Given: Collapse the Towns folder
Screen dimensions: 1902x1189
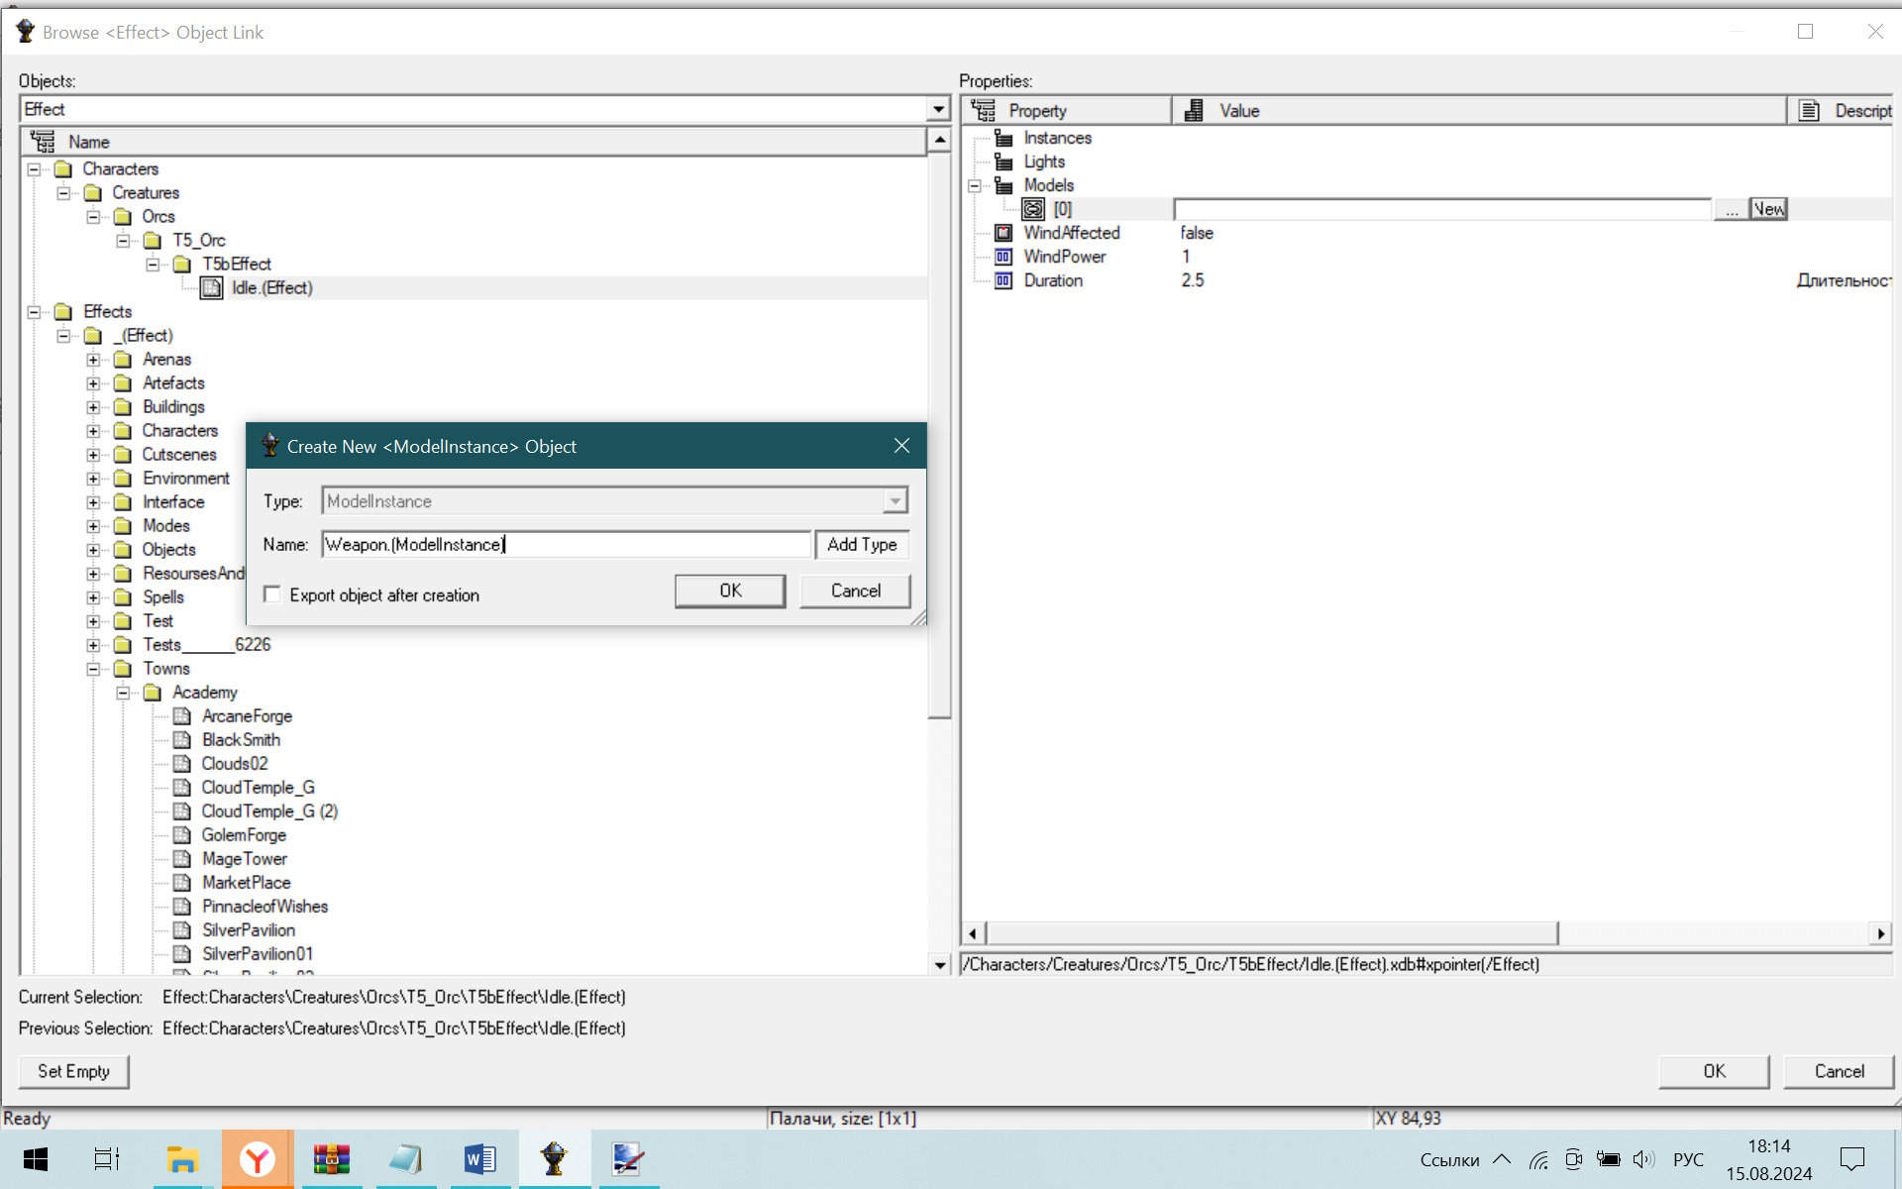Looking at the screenshot, I should tap(93, 669).
